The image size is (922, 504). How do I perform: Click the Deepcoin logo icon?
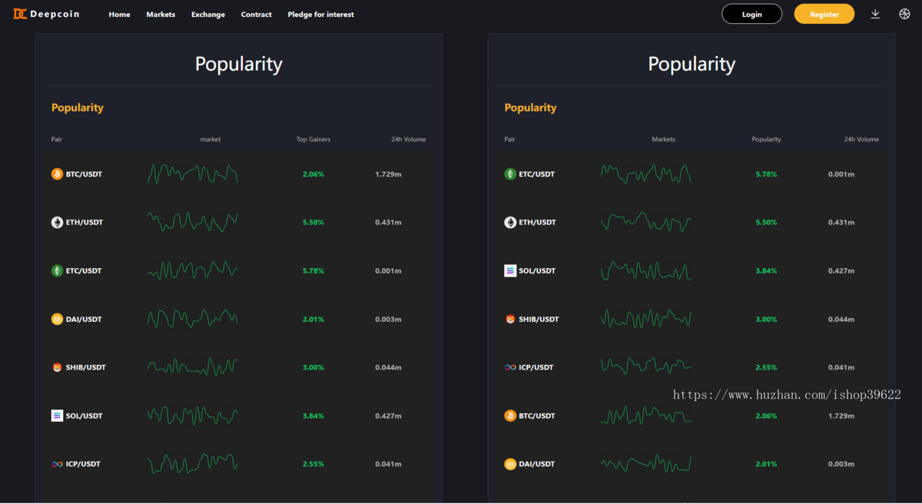[x=19, y=14]
